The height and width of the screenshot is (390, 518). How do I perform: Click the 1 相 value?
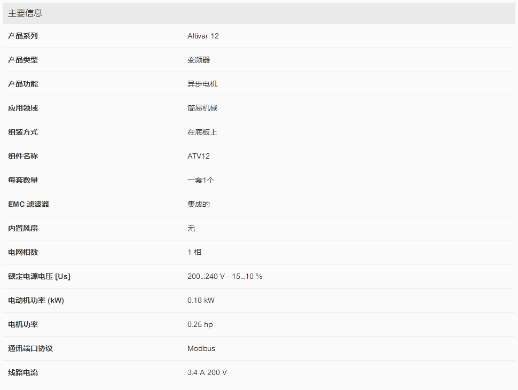tap(194, 253)
